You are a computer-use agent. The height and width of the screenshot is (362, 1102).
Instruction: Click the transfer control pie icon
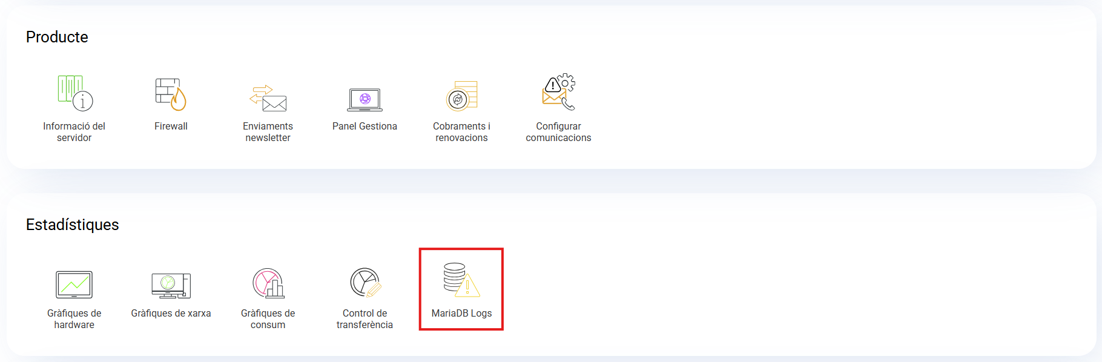pos(365,283)
